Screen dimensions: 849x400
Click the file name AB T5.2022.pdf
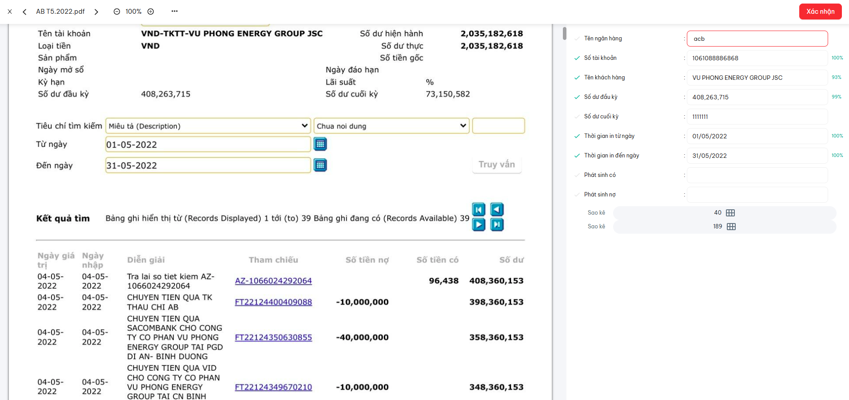pos(60,12)
